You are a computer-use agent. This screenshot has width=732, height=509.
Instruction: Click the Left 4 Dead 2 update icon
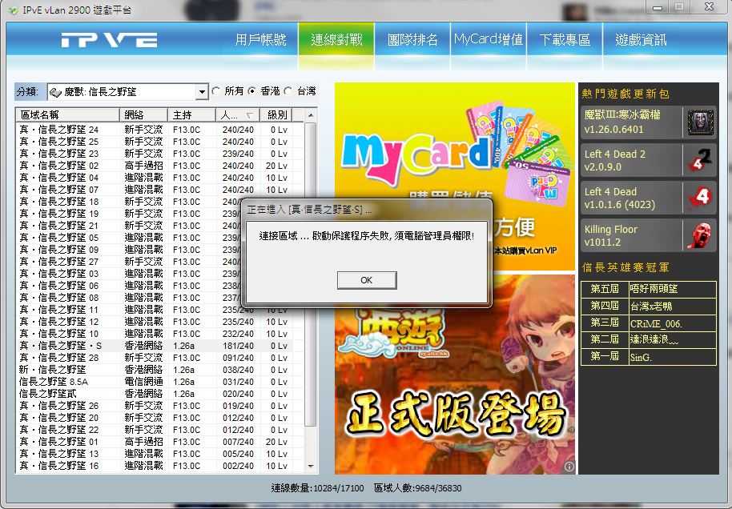pyautogui.click(x=700, y=160)
